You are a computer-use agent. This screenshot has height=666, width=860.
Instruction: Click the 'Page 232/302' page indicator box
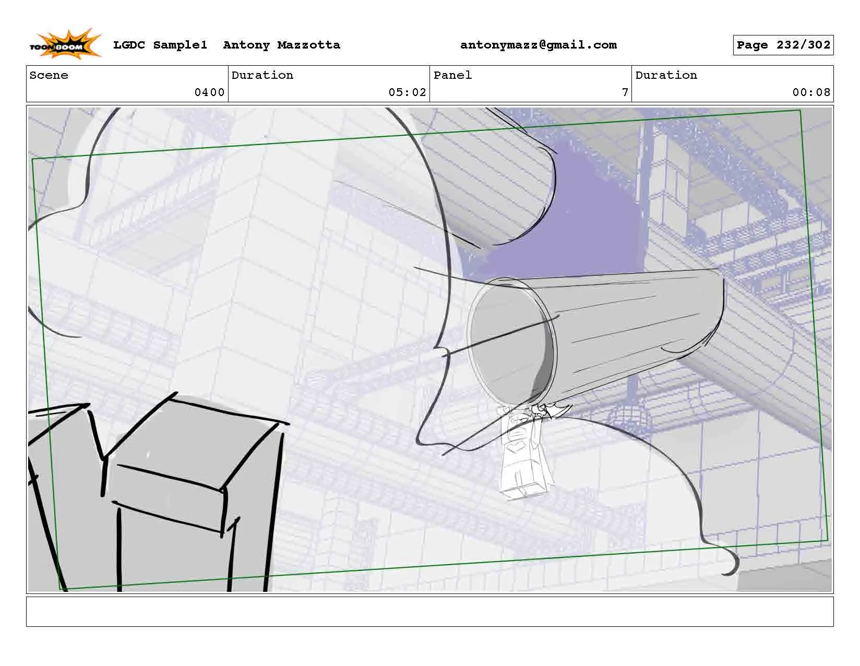tap(783, 45)
